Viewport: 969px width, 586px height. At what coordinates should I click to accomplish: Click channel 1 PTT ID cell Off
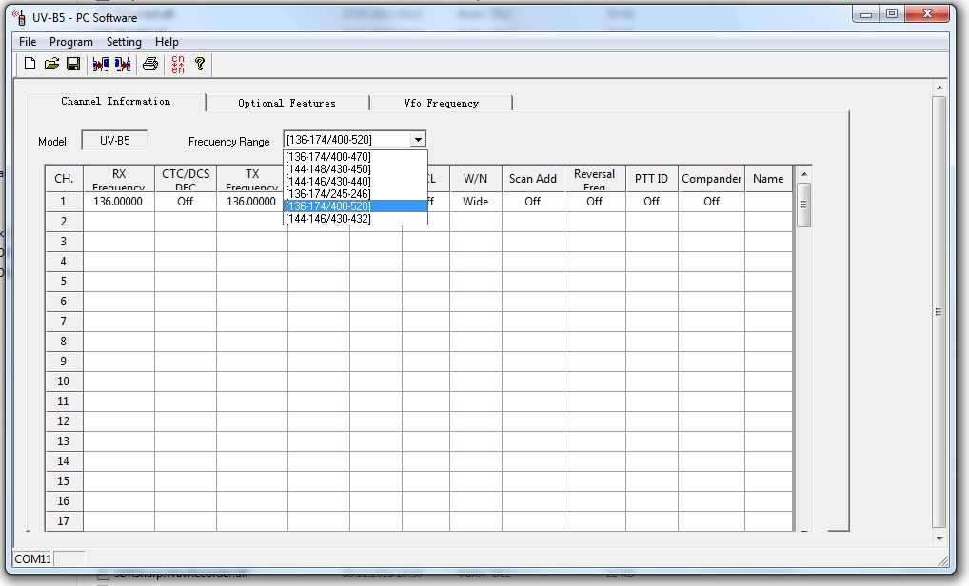[651, 202]
